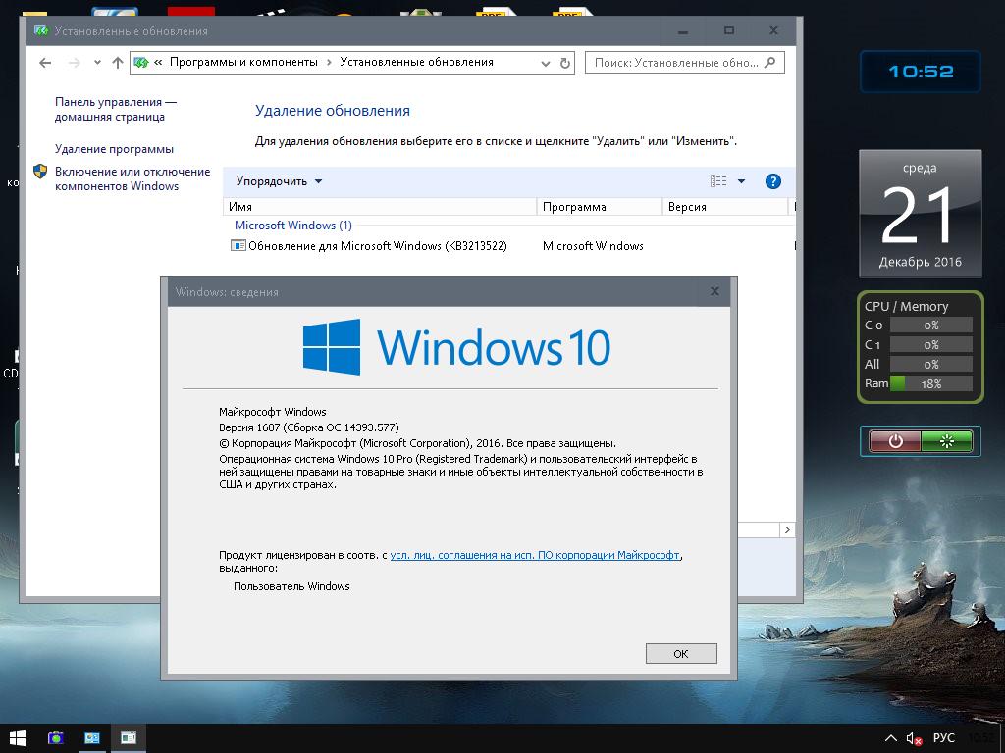1005x753 pixels.
Task: Open Help with the blue question mark
Action: pos(772,181)
